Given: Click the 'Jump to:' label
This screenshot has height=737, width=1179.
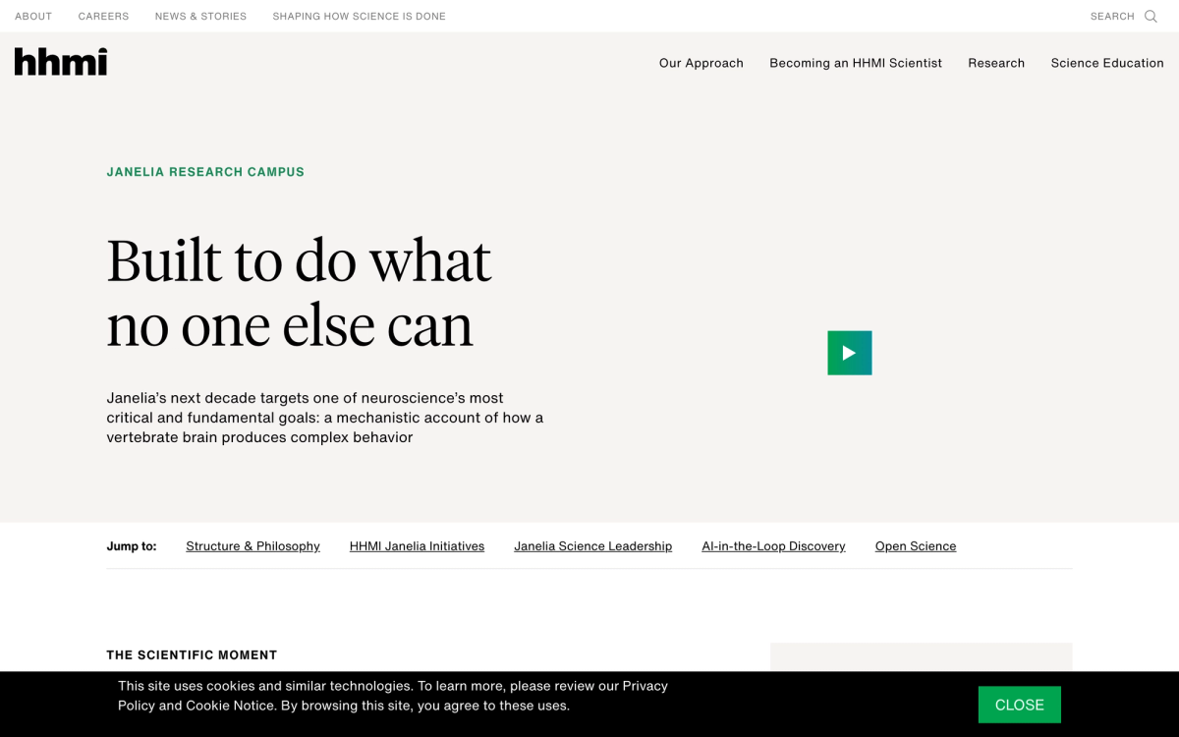Looking at the screenshot, I should pyautogui.click(x=132, y=546).
